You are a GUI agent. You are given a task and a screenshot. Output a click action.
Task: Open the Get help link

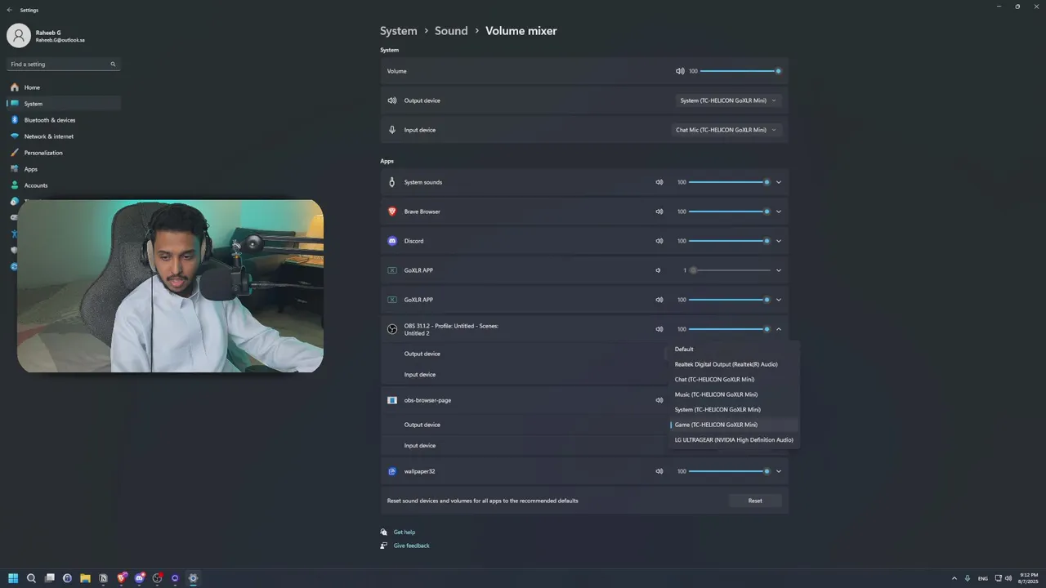[x=405, y=532]
